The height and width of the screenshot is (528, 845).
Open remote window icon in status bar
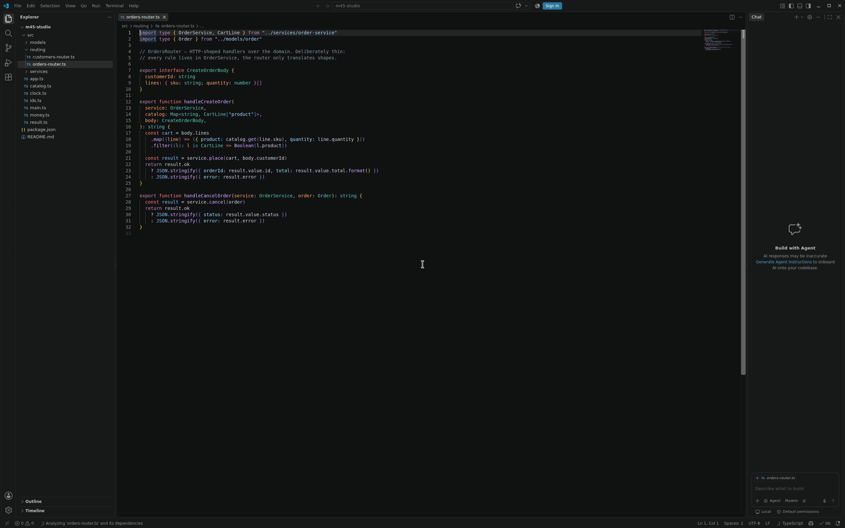[x=7, y=523]
